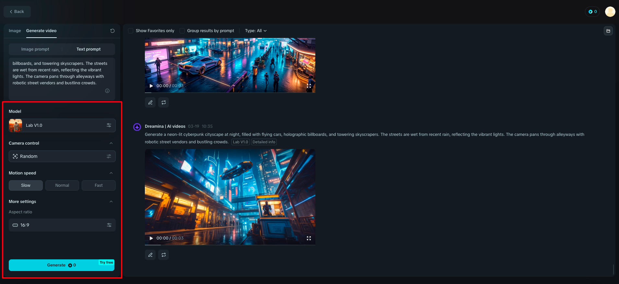619x284 pixels.
Task: Click the Dreamina AI videos avatar icon
Action: 137,127
